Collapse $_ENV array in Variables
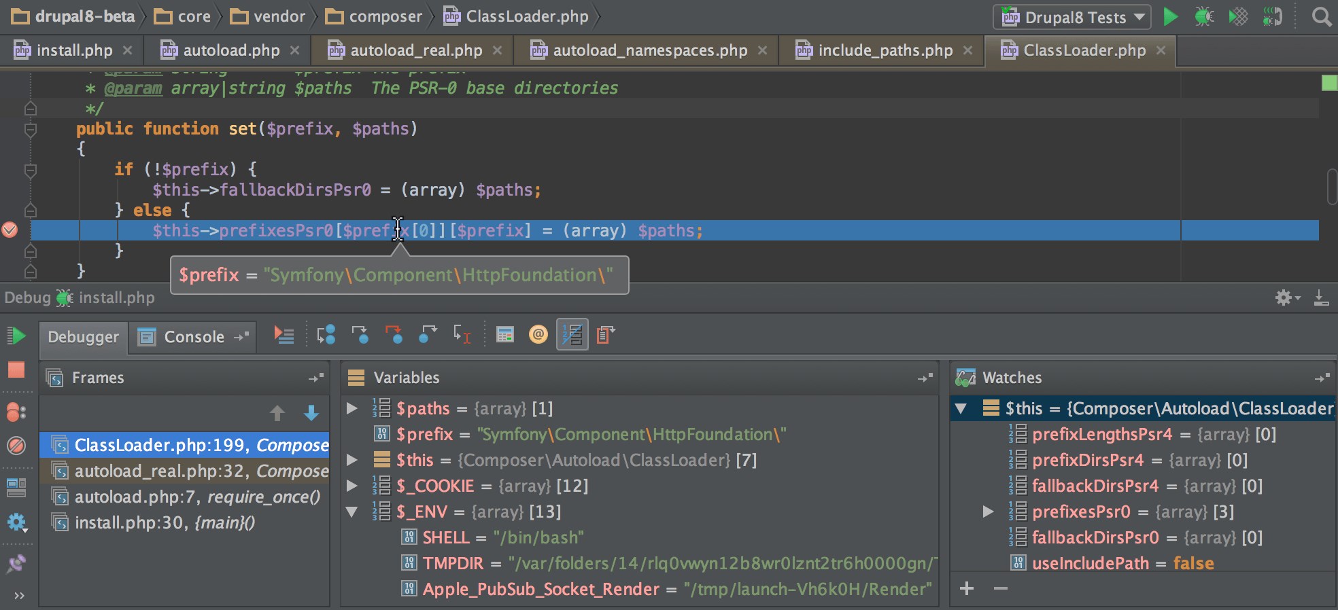This screenshot has height=610, width=1338. click(x=352, y=512)
